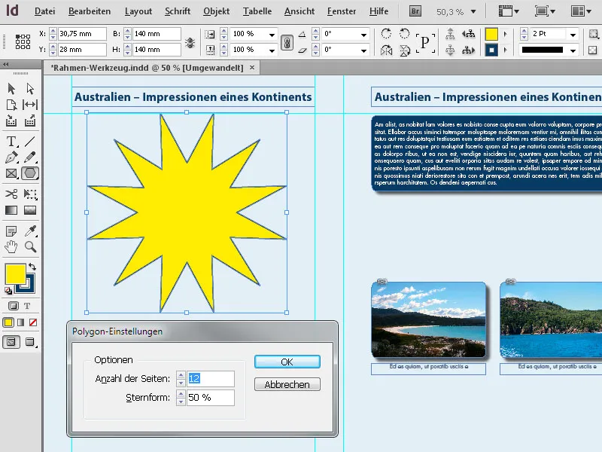Select the Type tool
602x452 pixels.
[11, 142]
